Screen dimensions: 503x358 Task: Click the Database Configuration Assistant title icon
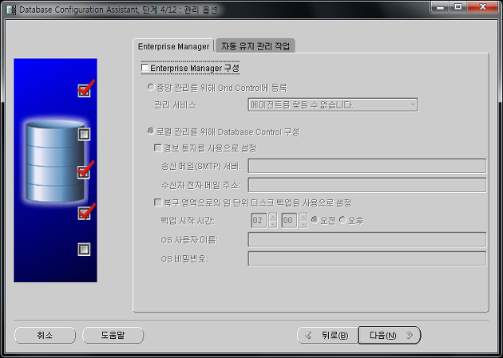[11, 10]
